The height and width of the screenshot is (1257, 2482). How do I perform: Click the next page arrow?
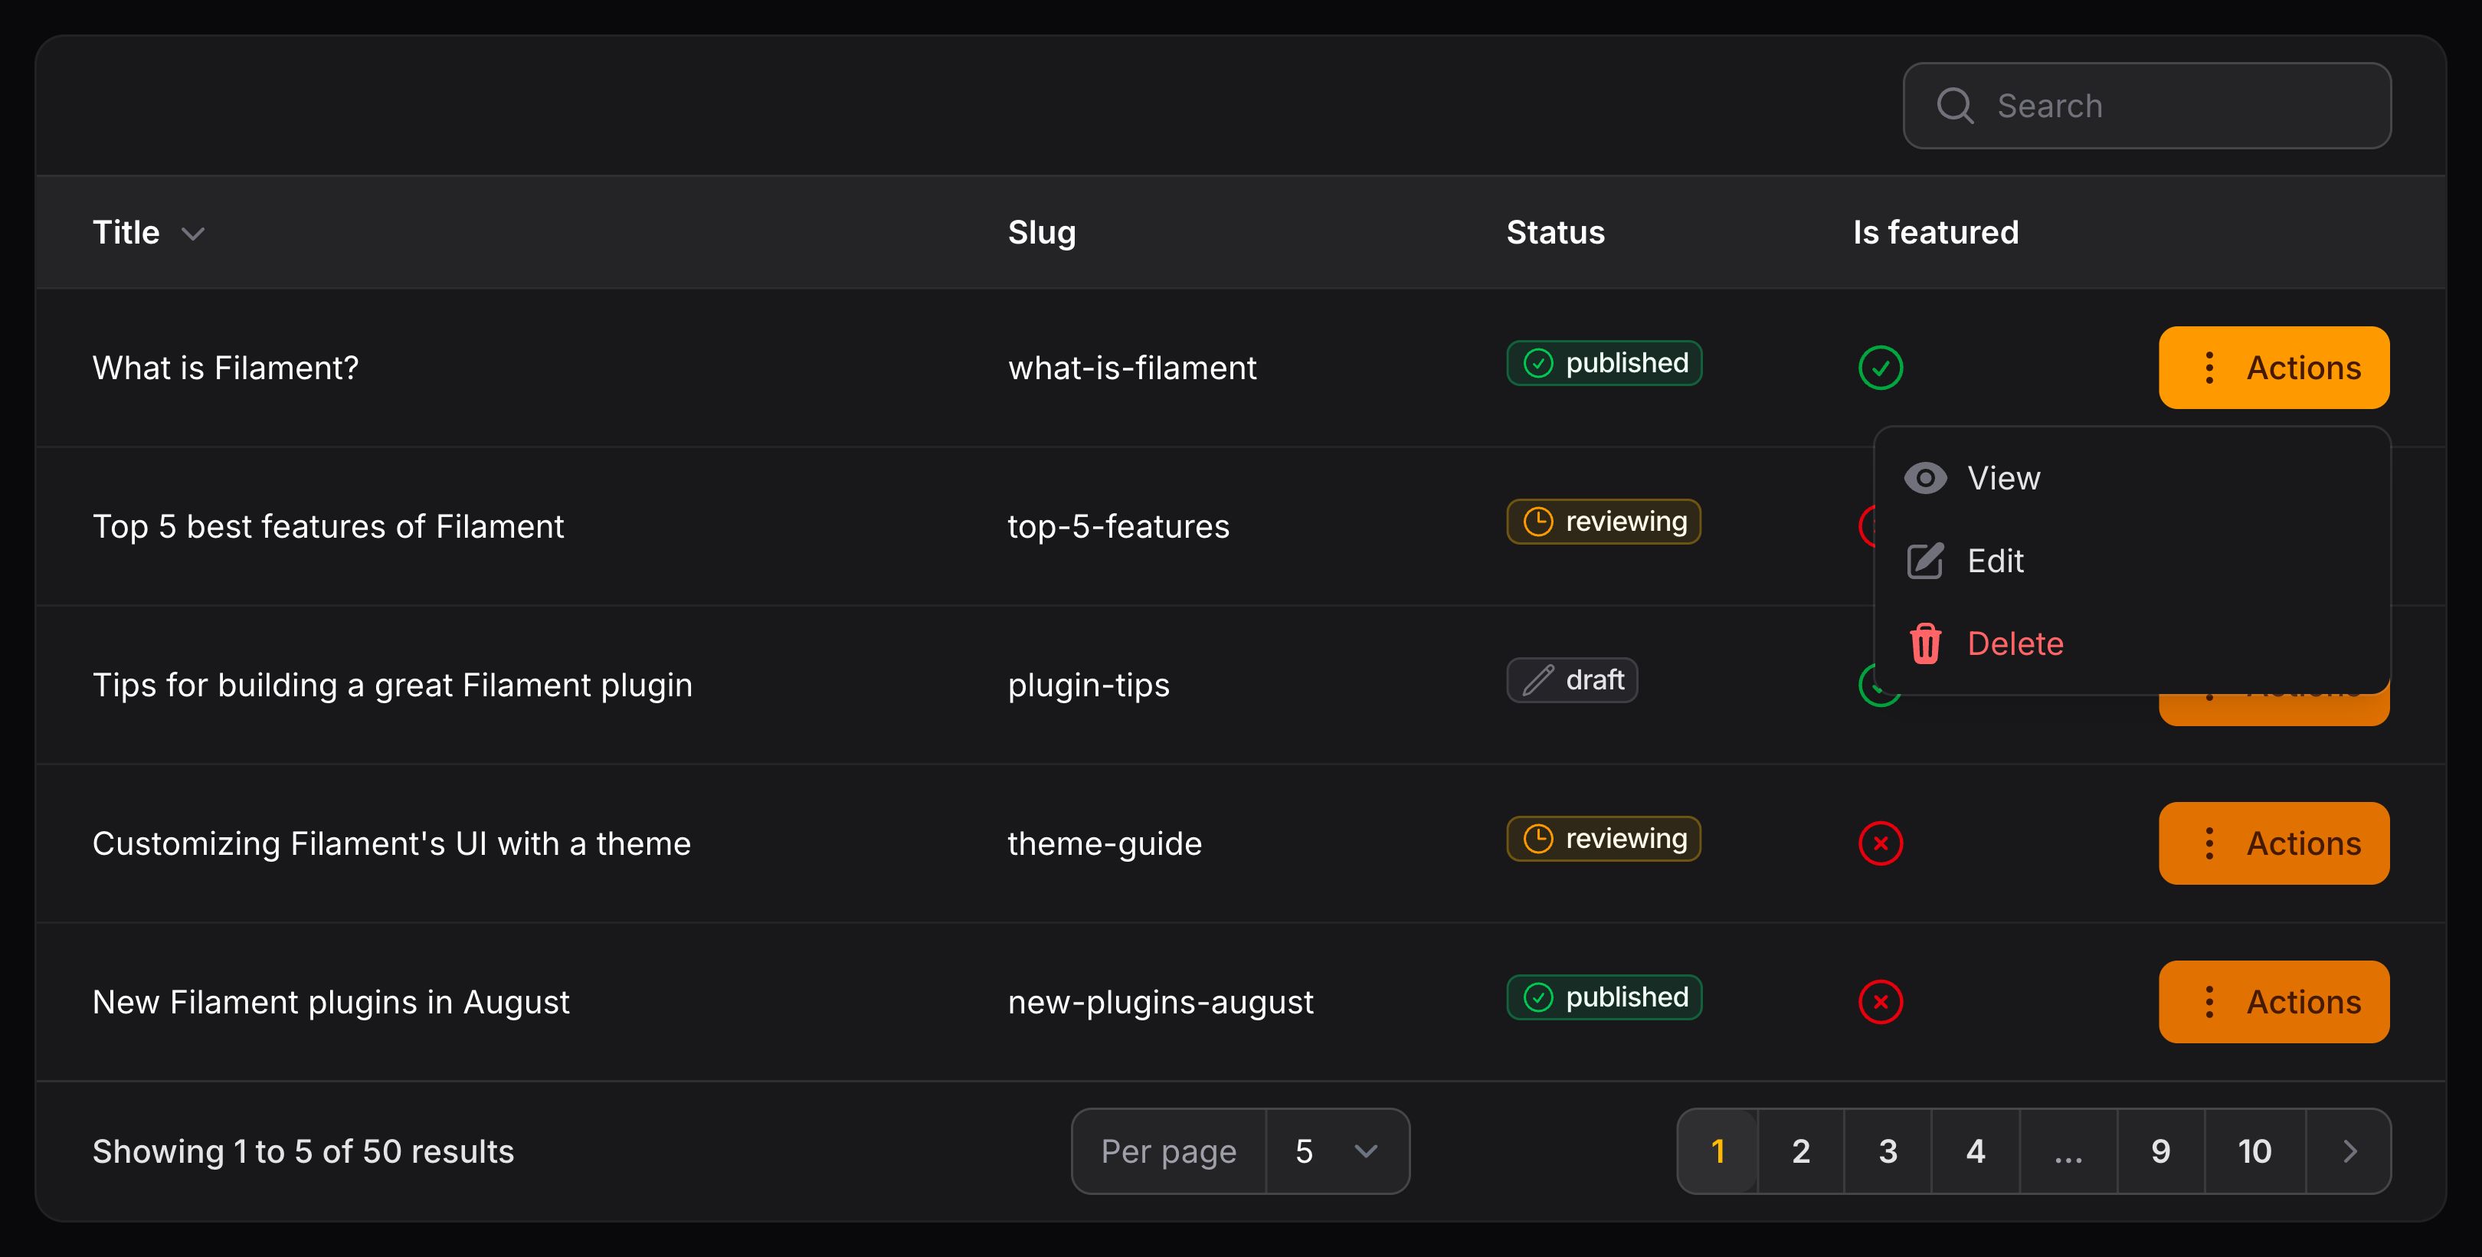(x=2349, y=1151)
